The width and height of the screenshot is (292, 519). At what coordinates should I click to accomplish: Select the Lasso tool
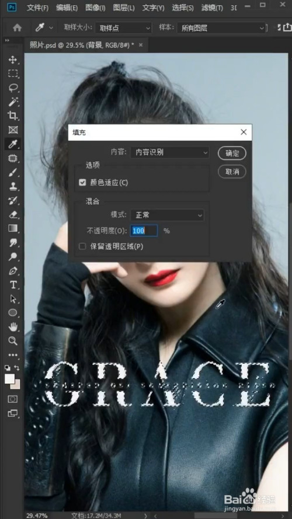tap(13, 88)
